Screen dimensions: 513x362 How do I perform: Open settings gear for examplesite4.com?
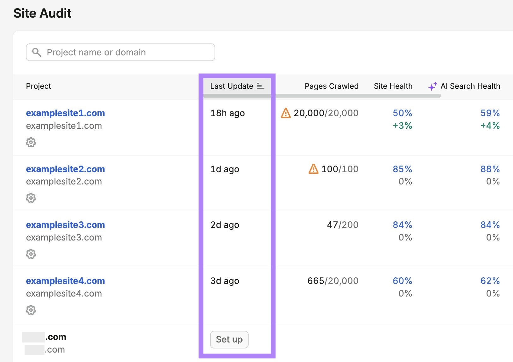point(31,310)
